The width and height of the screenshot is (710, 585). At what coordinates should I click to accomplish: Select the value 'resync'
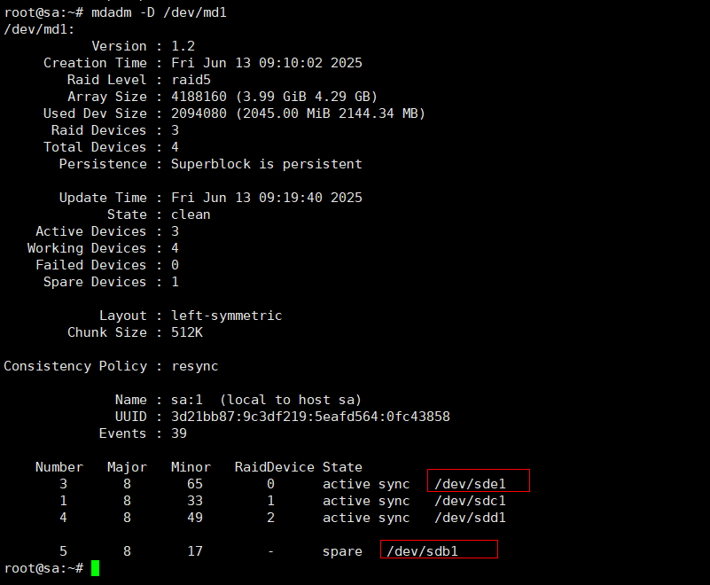(x=195, y=366)
